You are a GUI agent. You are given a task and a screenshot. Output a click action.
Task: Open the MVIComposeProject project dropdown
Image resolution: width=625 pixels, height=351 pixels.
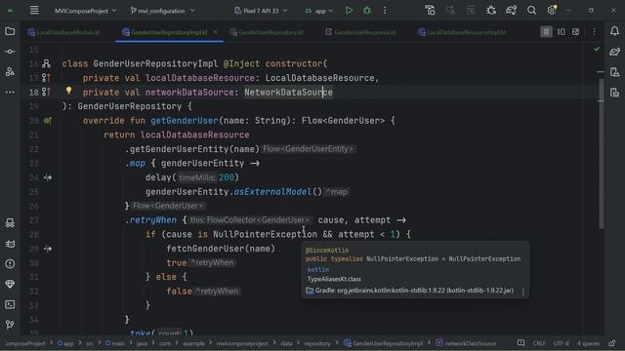pos(85,11)
